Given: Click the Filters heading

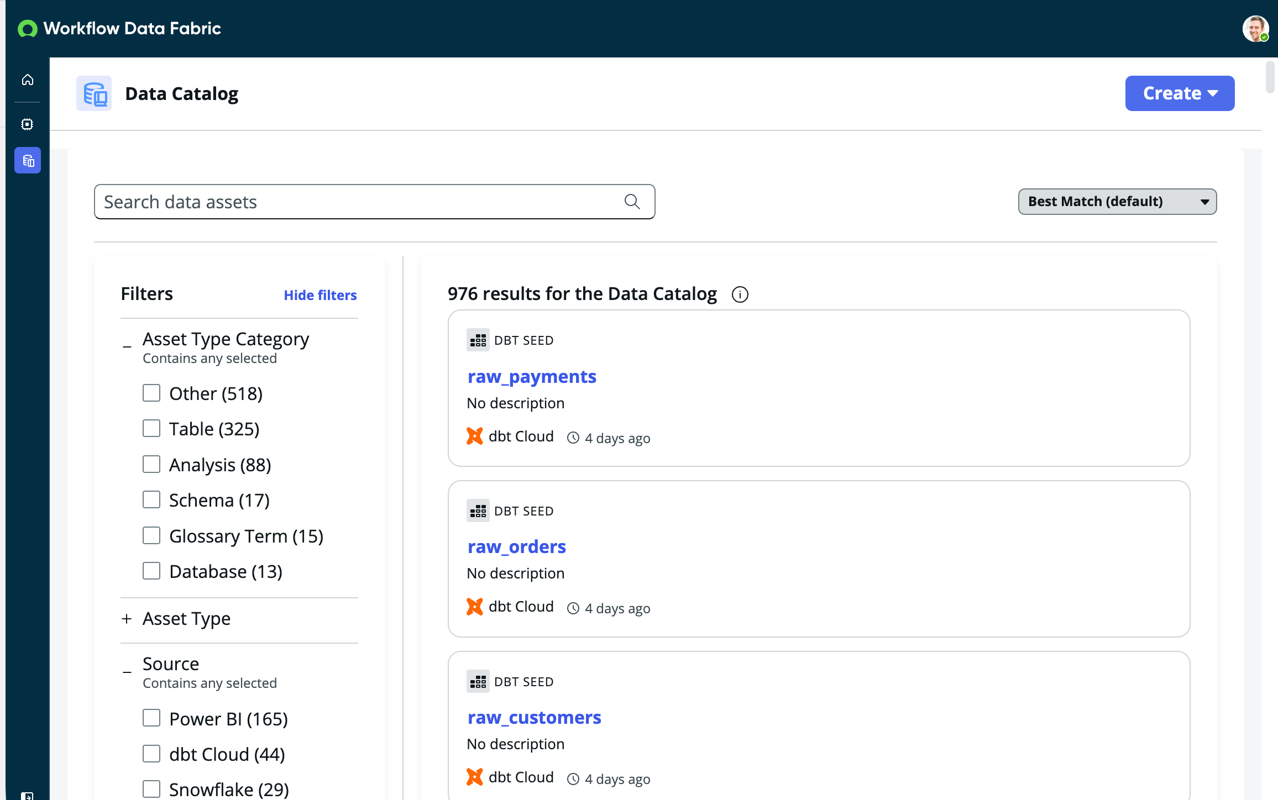Looking at the screenshot, I should pyautogui.click(x=147, y=294).
